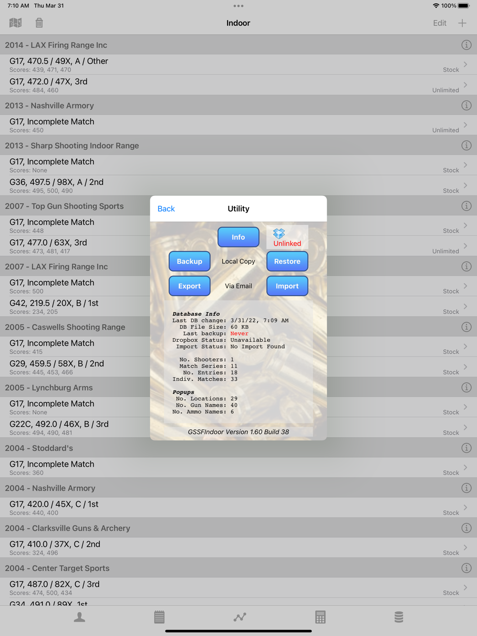477x636 pixels.
Task: Tap the iOS home indicator bar
Action: tap(238, 631)
